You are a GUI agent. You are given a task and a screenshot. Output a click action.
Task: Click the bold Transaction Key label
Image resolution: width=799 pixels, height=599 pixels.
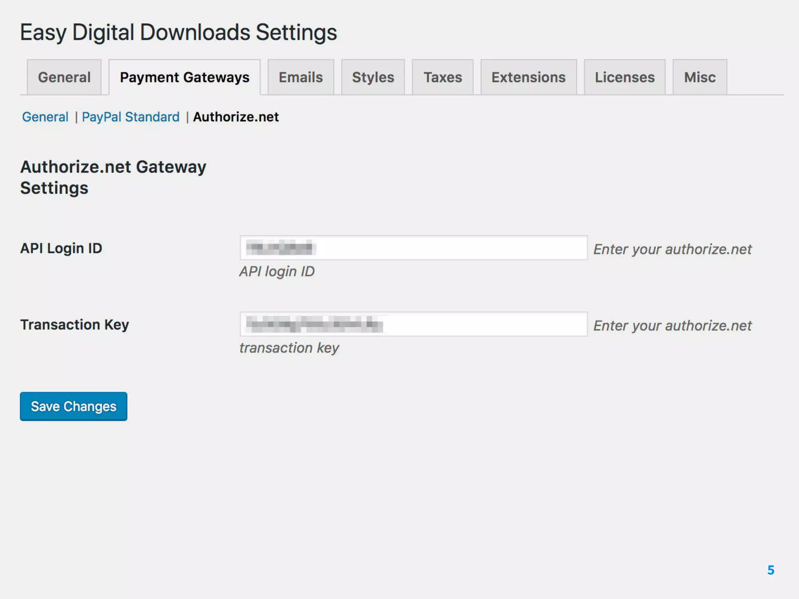point(75,325)
